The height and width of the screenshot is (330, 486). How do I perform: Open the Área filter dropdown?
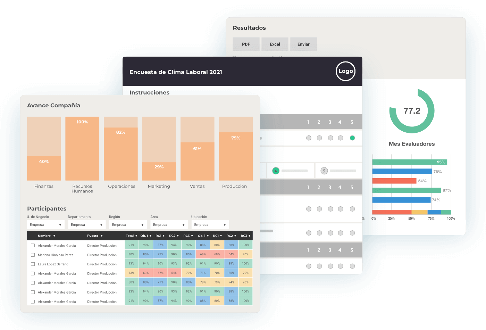[169, 225]
